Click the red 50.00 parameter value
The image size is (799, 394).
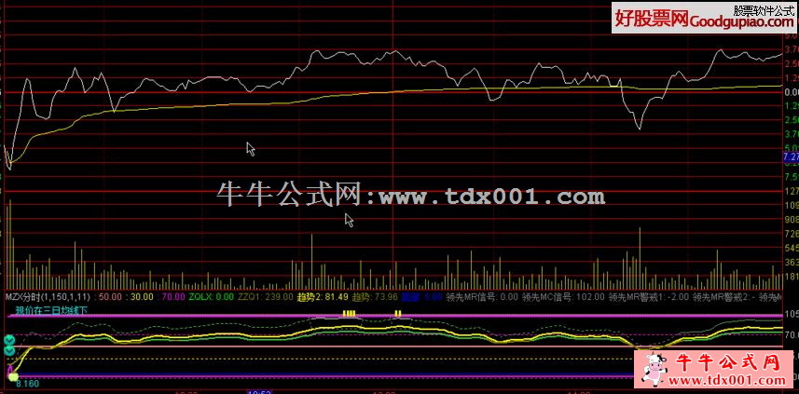[111, 297]
